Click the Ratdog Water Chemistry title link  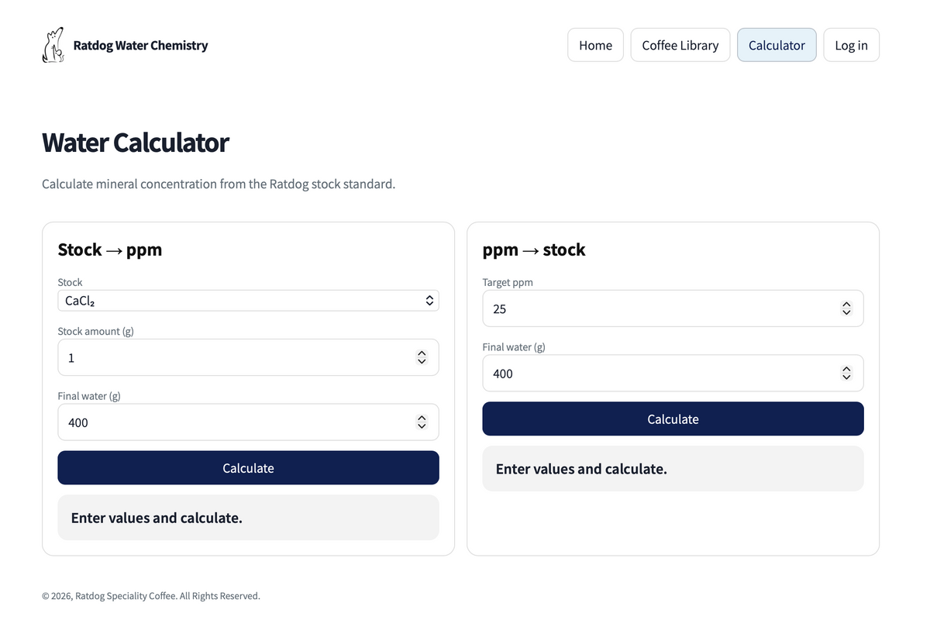click(x=140, y=45)
